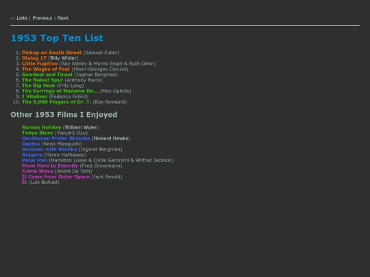Click The Naked Spur title
Viewport: 370px width, 277px height.
point(42,80)
